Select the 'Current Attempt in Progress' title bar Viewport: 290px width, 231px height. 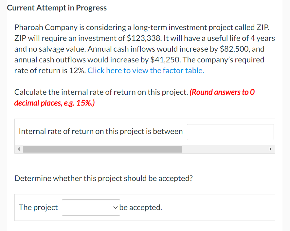click(x=57, y=8)
